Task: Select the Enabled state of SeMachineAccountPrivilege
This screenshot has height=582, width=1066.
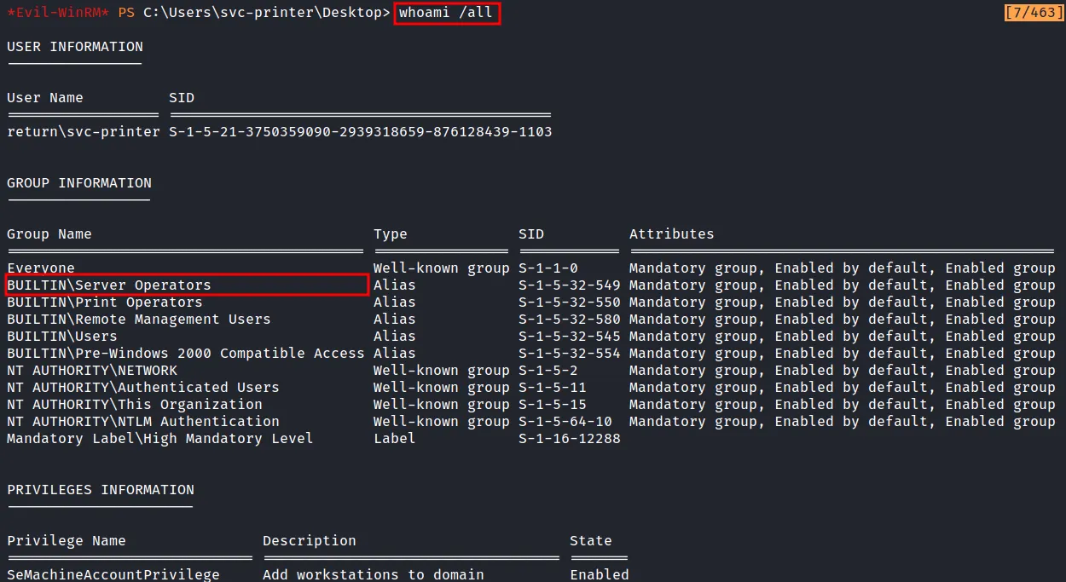Action: (600, 574)
